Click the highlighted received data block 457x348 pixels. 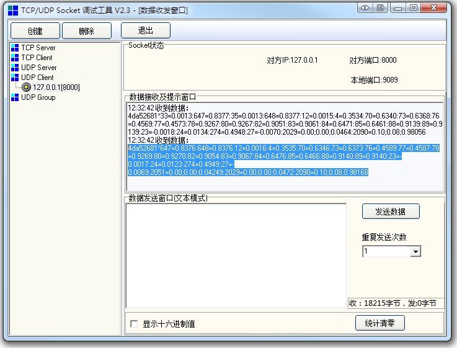click(283, 160)
